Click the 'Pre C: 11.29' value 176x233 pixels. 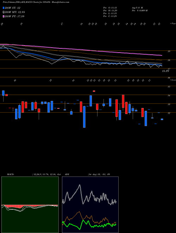point(110,16)
